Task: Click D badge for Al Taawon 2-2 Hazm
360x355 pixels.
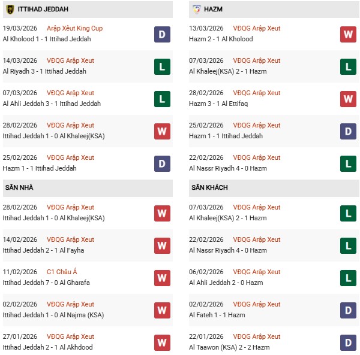Action: [348, 342]
